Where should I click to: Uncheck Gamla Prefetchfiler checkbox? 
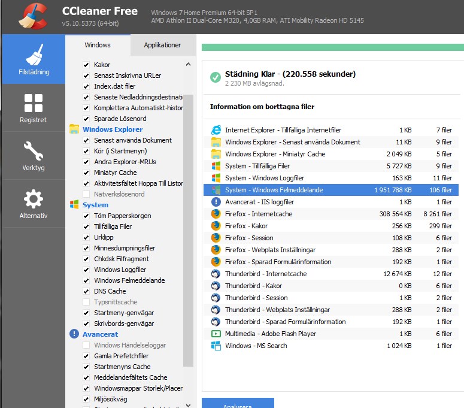click(x=86, y=356)
